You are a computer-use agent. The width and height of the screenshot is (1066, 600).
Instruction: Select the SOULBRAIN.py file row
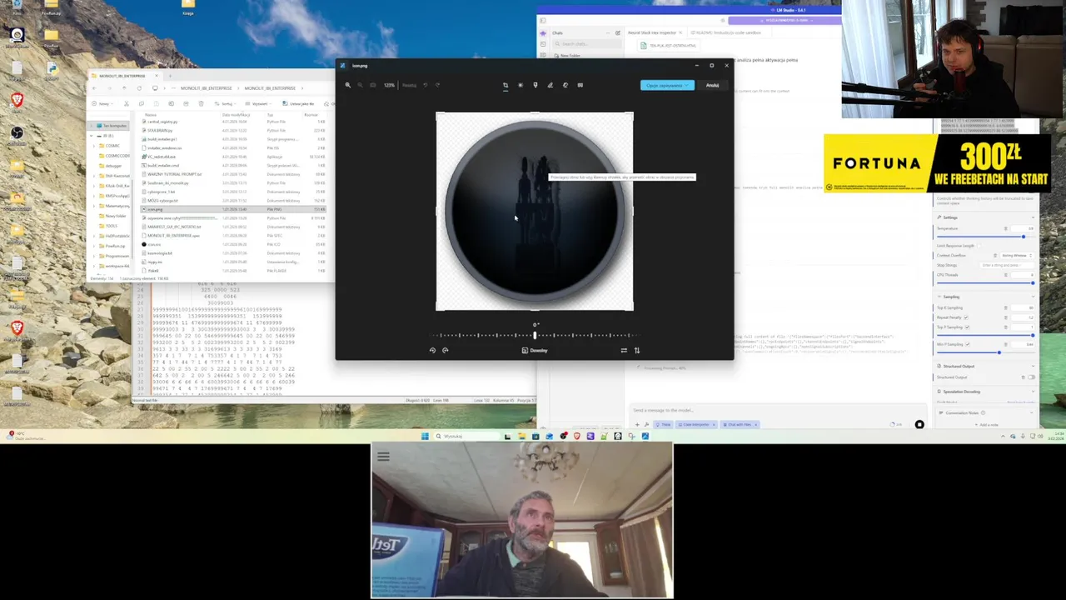coord(233,130)
